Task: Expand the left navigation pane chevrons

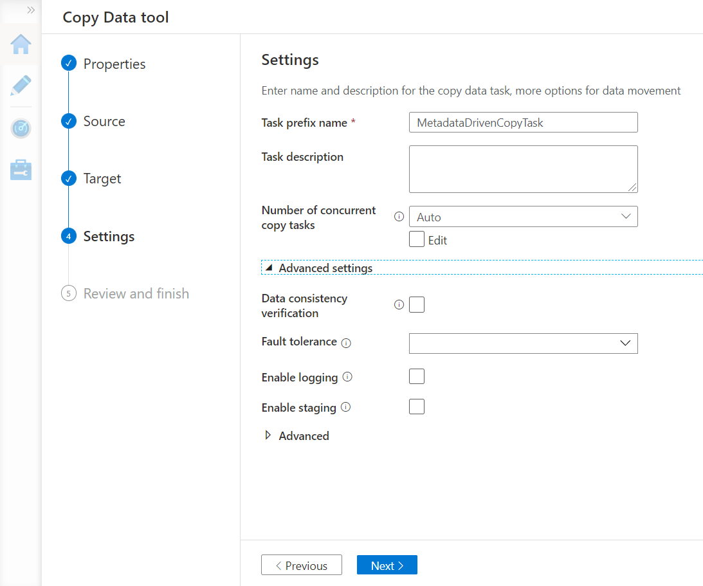Action: pyautogui.click(x=30, y=10)
